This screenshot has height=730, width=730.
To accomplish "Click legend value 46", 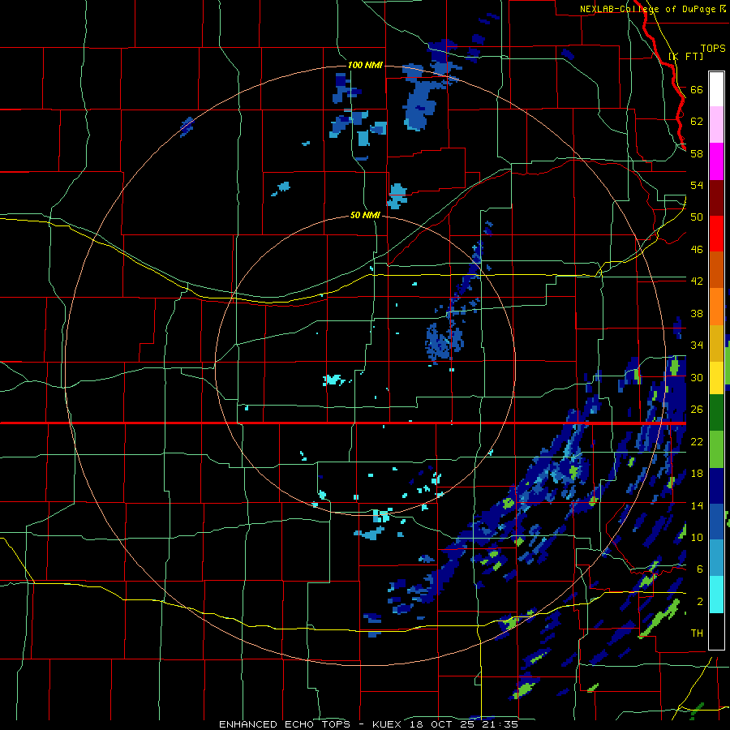I will 697,250.
